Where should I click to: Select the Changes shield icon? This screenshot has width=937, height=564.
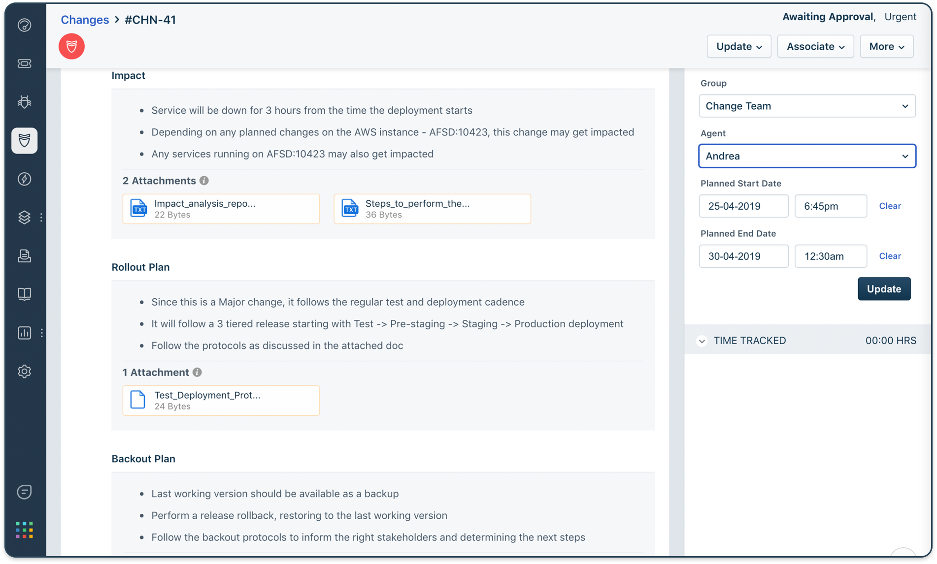24,141
